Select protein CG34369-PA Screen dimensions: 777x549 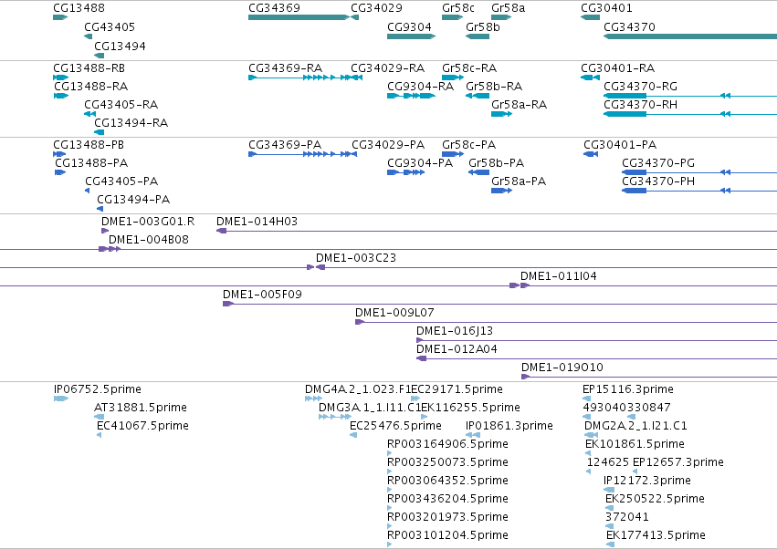(x=285, y=145)
